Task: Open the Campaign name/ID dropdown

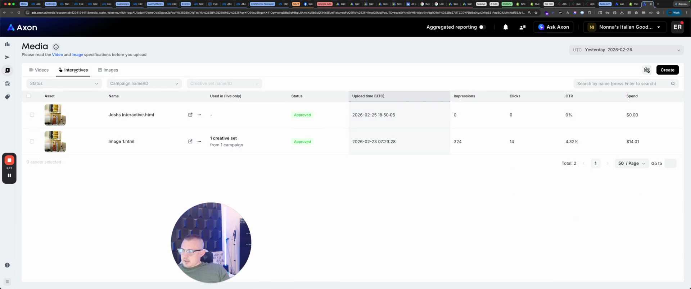Action: 144,83
